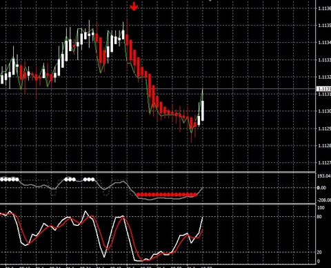This screenshot has height=268, width=331.
Task: Click the 0.00 indicator level label
Action: pyautogui.click(x=321, y=188)
